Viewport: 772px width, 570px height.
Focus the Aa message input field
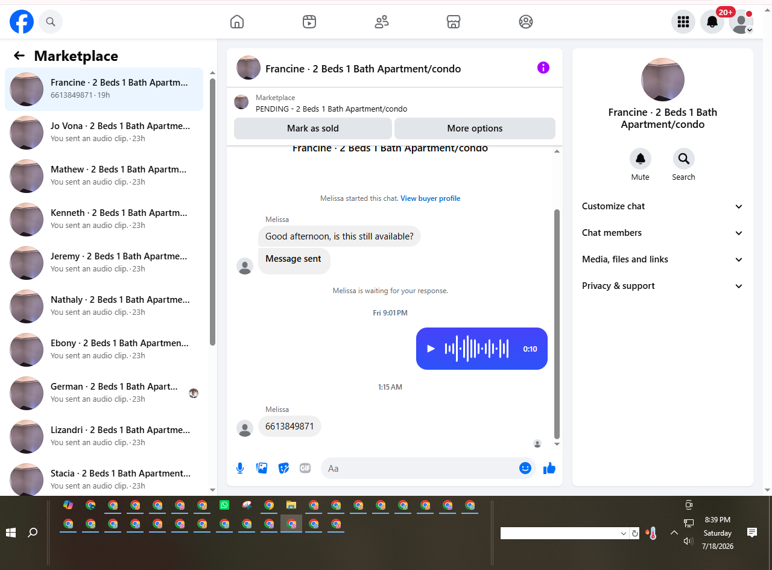click(x=420, y=468)
